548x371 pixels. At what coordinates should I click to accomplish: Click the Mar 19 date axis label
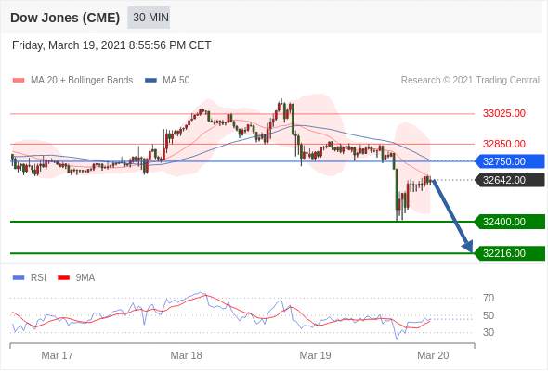tap(315, 355)
